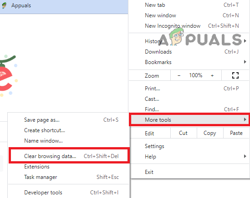Click Paste in the Edit row

pyautogui.click(x=236, y=133)
